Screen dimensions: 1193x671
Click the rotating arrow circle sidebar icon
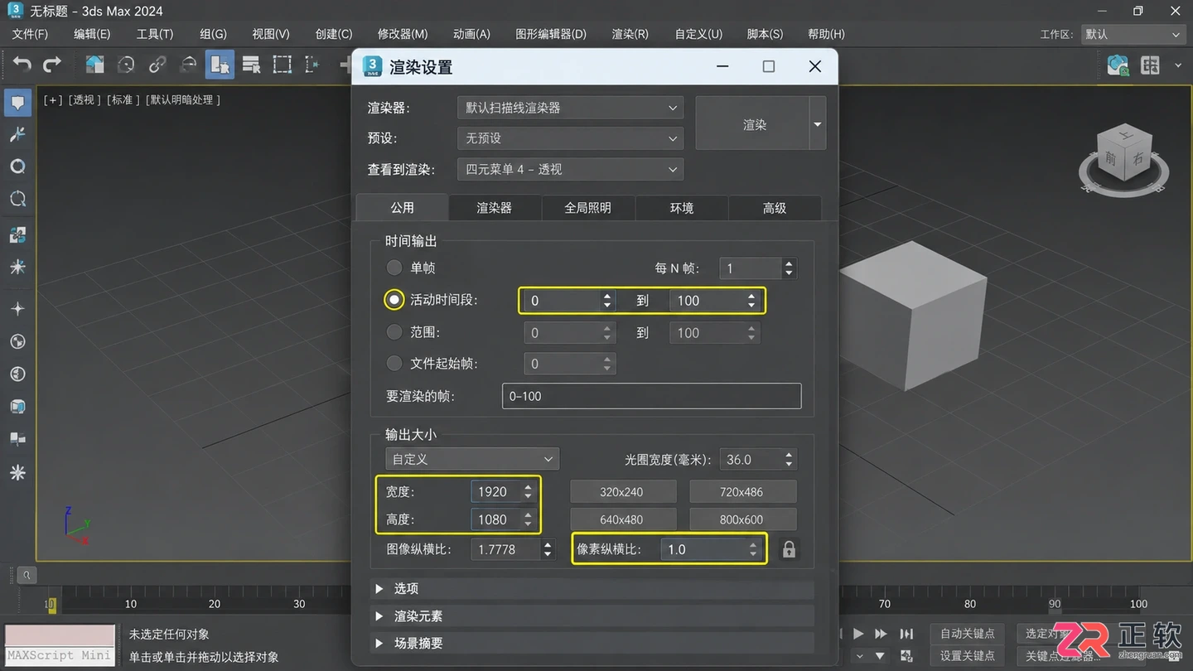[17, 199]
